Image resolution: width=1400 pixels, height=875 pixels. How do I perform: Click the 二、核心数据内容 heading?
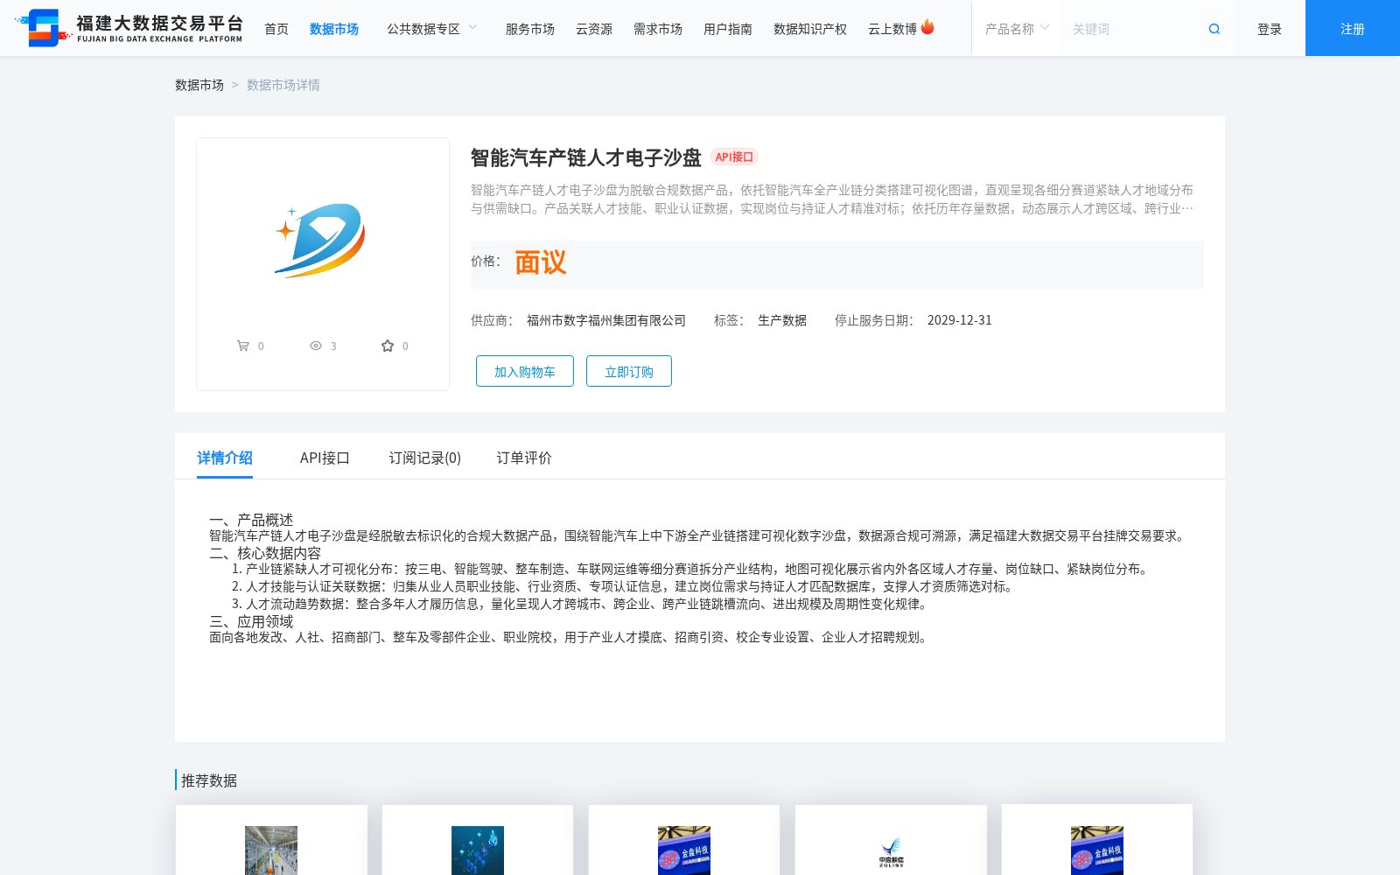265,553
